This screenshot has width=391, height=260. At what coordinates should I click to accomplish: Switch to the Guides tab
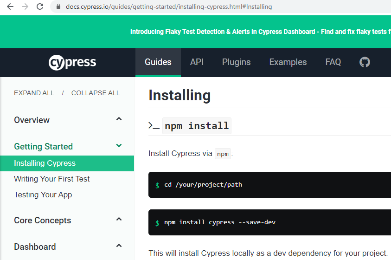[x=158, y=62]
